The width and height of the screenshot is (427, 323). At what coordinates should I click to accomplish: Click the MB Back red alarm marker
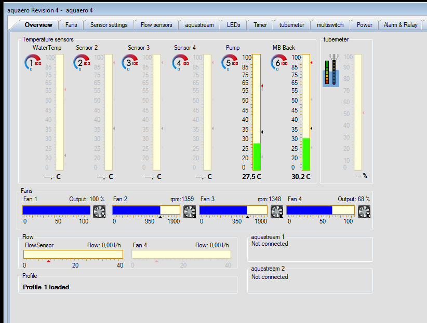tap(311, 63)
